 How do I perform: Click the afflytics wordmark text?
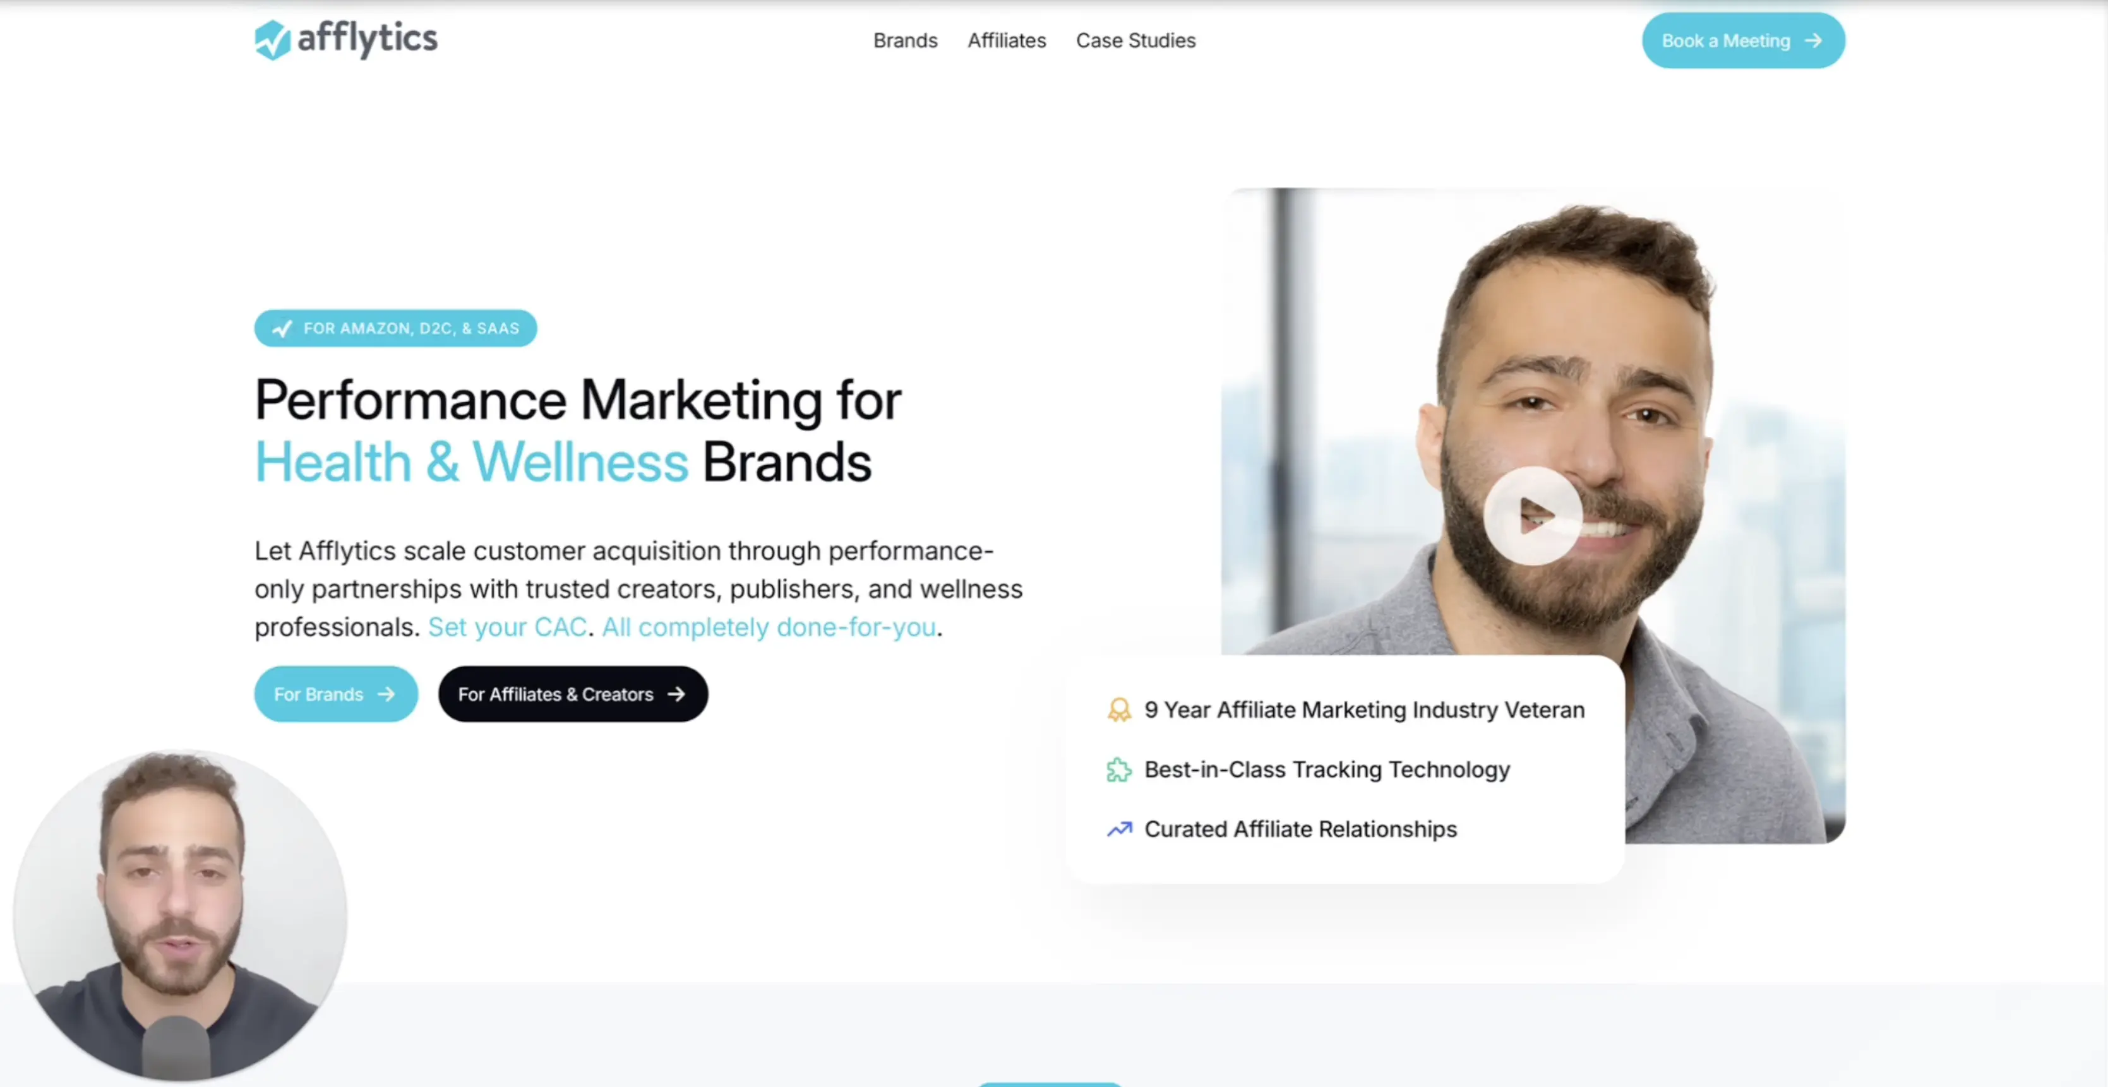coord(368,39)
